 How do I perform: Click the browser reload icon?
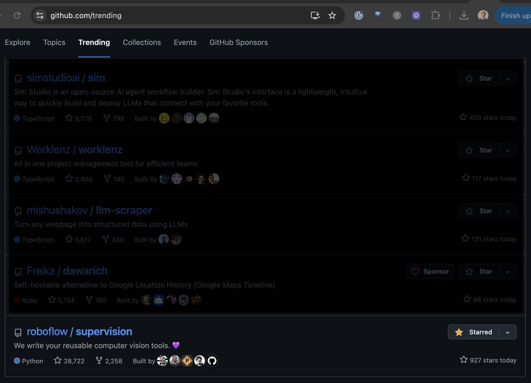coord(17,15)
